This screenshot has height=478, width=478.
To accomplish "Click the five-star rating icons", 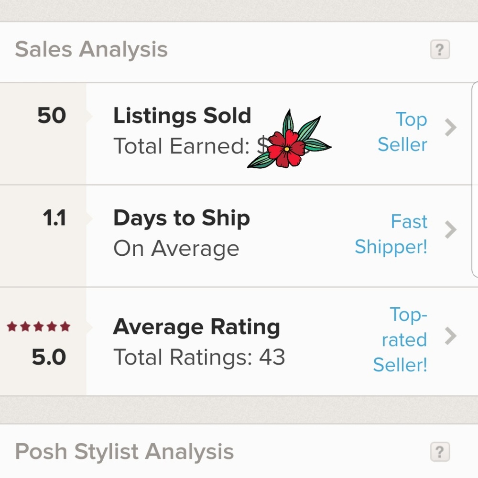I will pyautogui.click(x=39, y=327).
